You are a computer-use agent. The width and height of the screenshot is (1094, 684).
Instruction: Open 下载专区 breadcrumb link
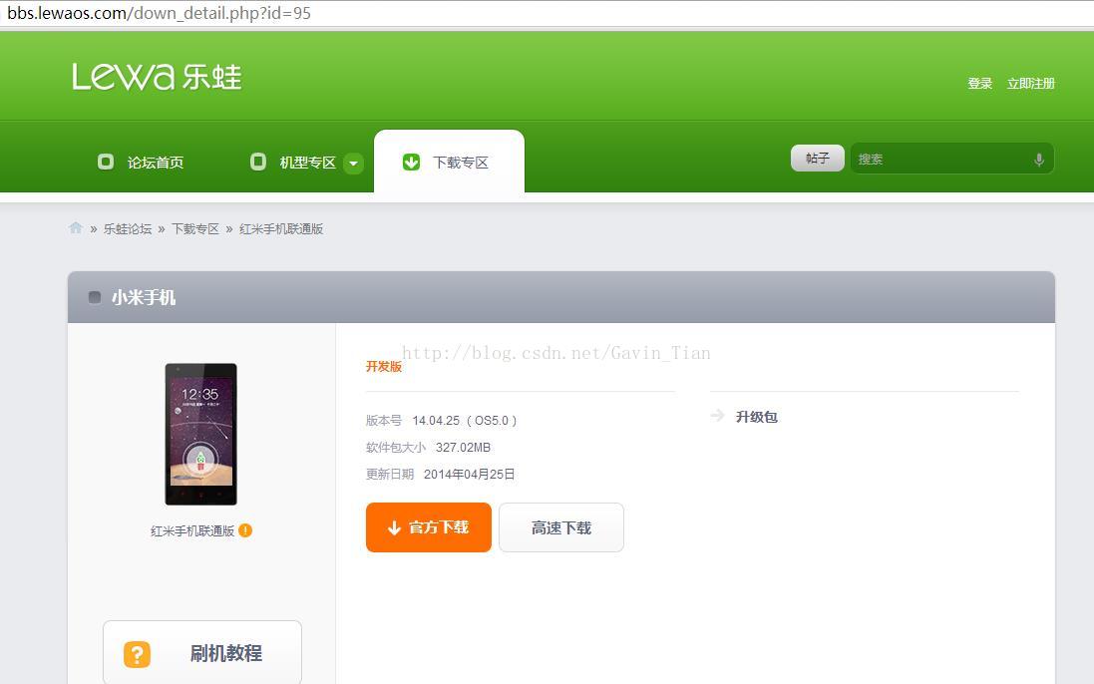point(195,228)
